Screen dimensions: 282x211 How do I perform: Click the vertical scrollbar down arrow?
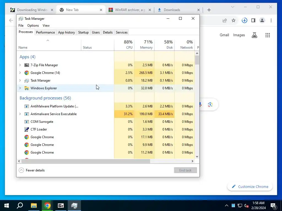coord(197,156)
